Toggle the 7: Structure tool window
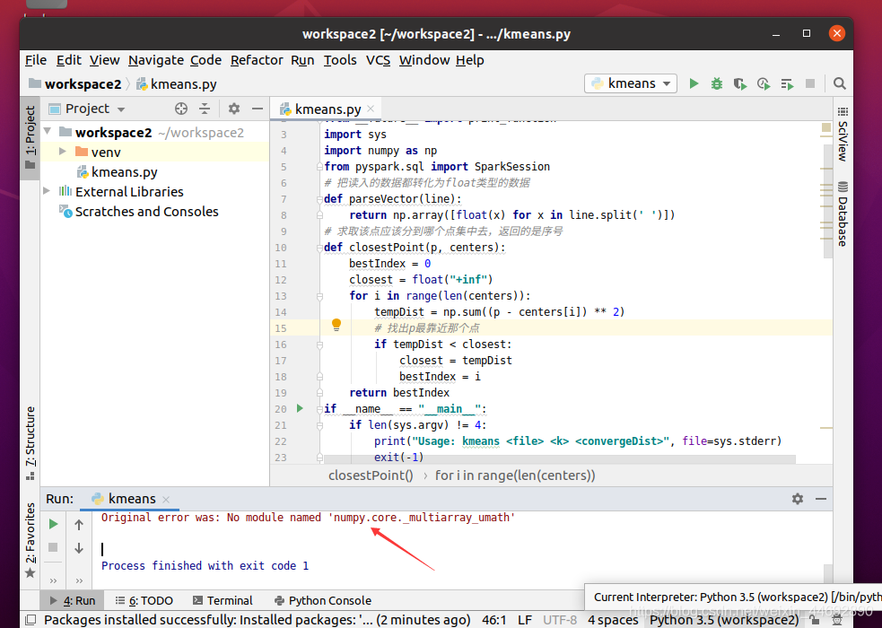 [30, 443]
